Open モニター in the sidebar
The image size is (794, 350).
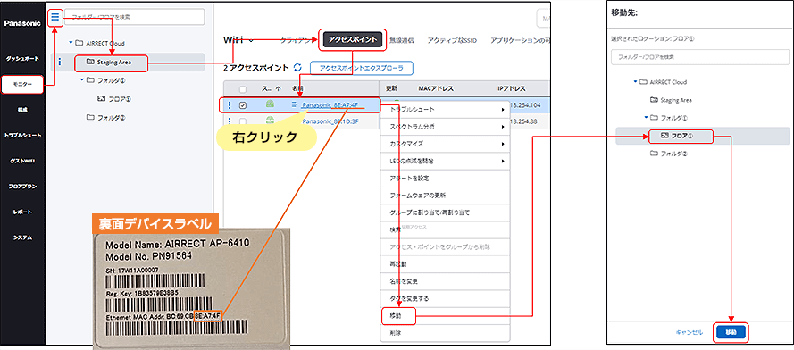click(x=22, y=85)
